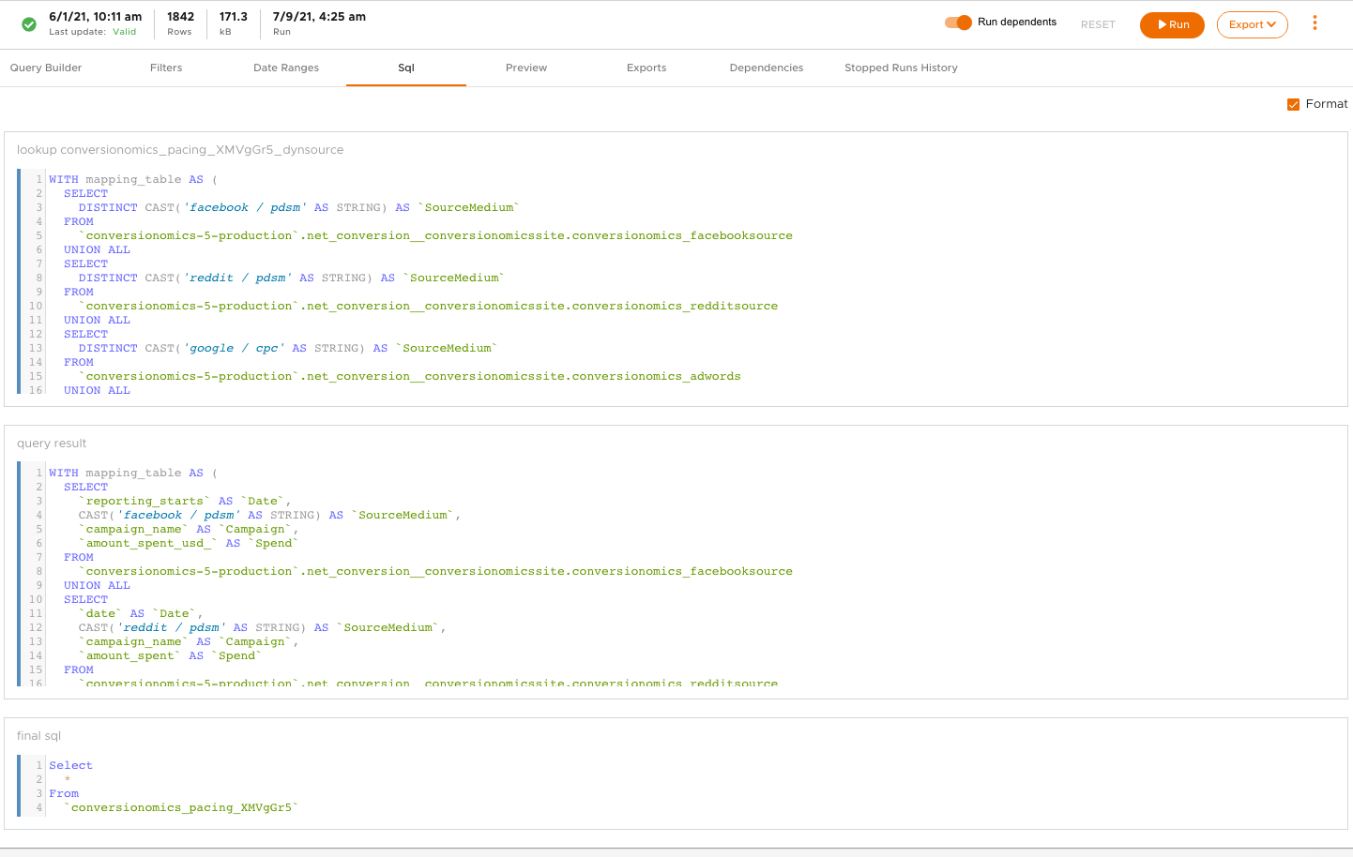
Task: Click the Select keyword in final sql
Action: (71, 765)
